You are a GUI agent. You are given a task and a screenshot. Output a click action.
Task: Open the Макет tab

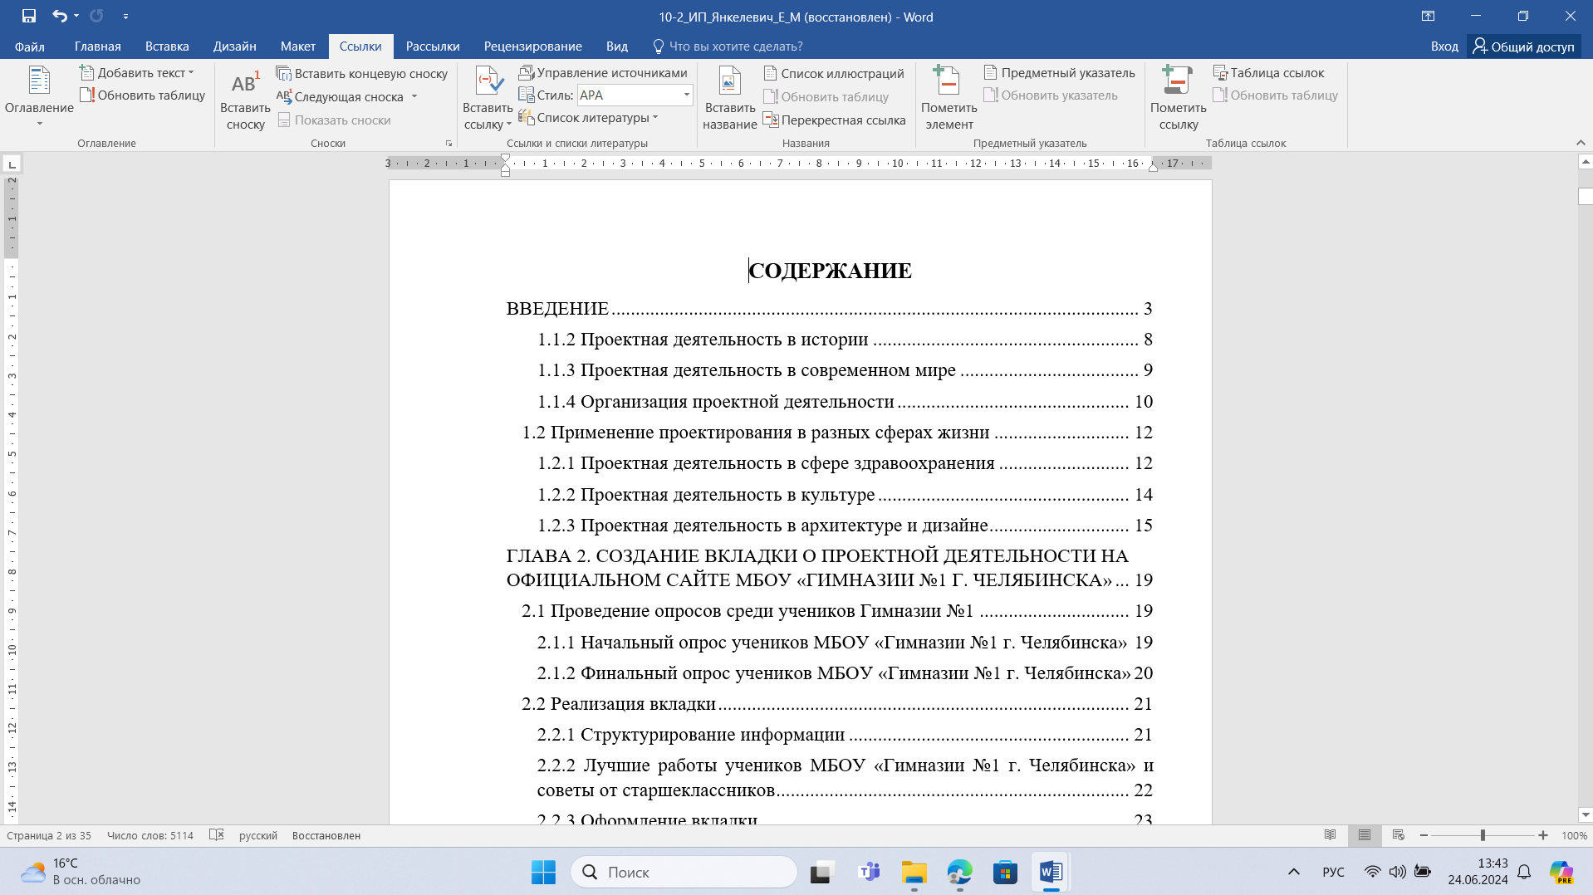298,46
